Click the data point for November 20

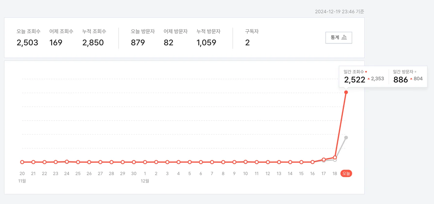[22, 162]
